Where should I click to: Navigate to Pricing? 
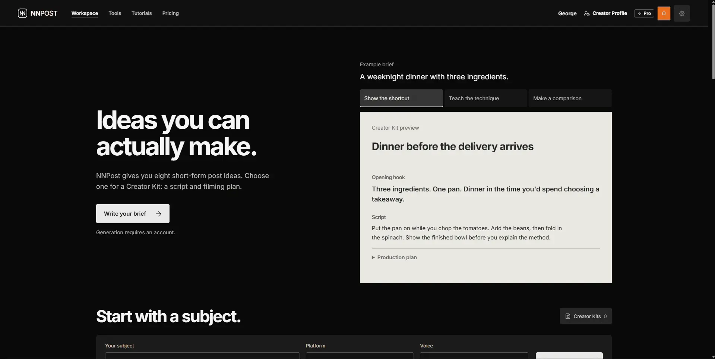[171, 13]
